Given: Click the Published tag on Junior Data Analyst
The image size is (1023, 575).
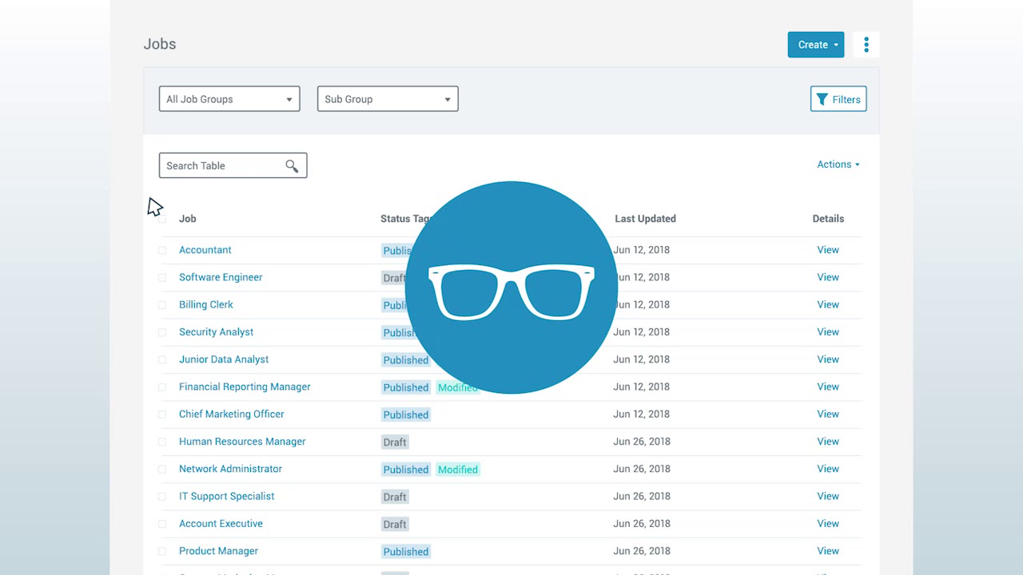Looking at the screenshot, I should pos(406,360).
